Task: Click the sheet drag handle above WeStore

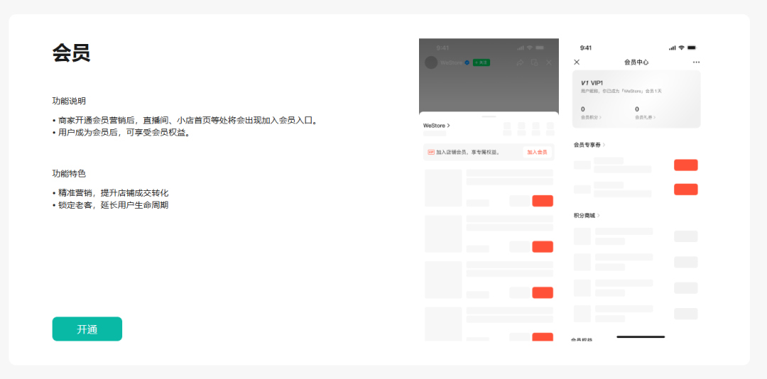Action: [x=489, y=117]
